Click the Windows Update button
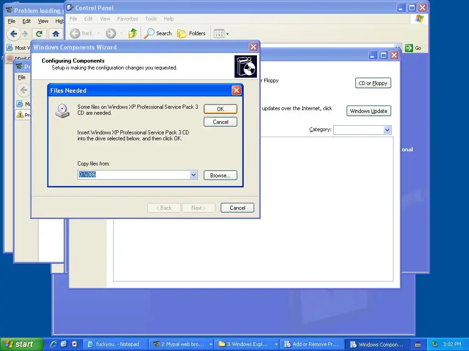Image resolution: width=469 pixels, height=351 pixels. pos(369,111)
